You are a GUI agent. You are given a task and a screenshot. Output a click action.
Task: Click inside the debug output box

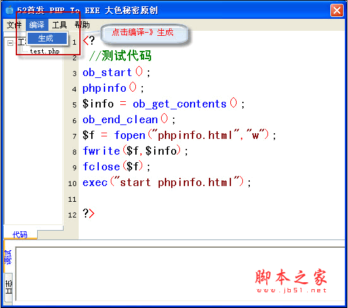180,273
